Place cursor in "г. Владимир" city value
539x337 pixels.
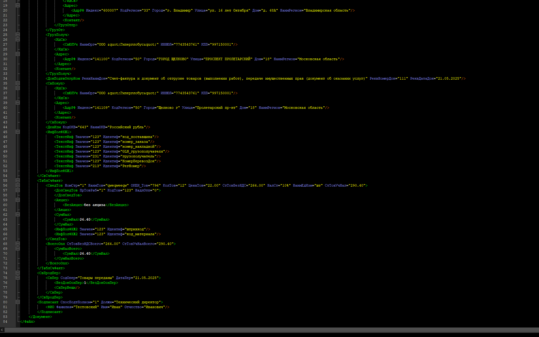(179, 10)
